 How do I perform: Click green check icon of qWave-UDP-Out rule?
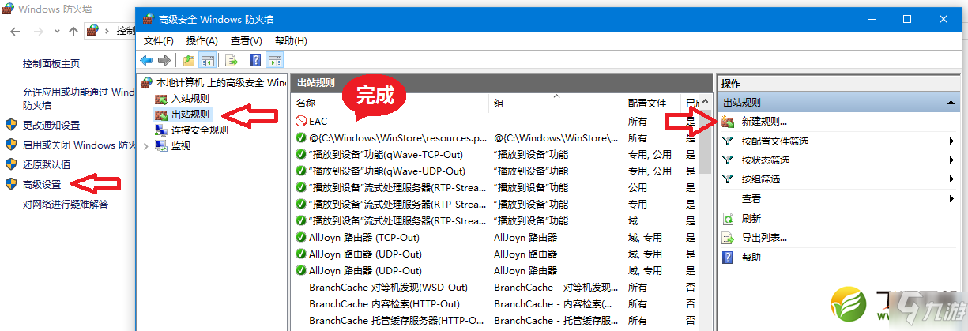click(301, 171)
